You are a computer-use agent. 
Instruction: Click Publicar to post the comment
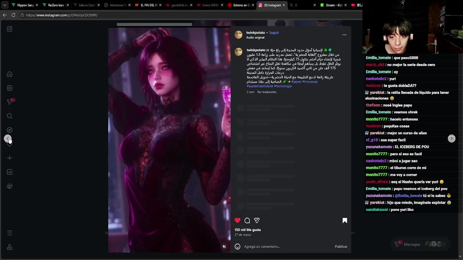[x=341, y=247]
